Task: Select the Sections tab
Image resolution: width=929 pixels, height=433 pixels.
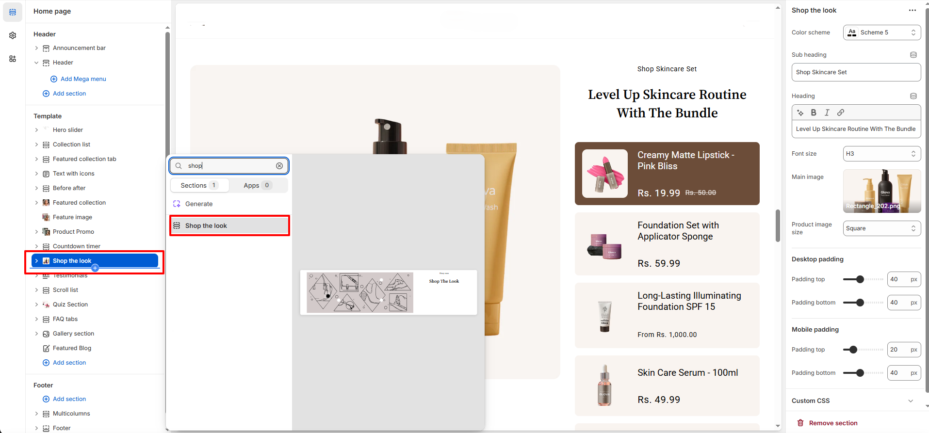Action: pos(199,185)
